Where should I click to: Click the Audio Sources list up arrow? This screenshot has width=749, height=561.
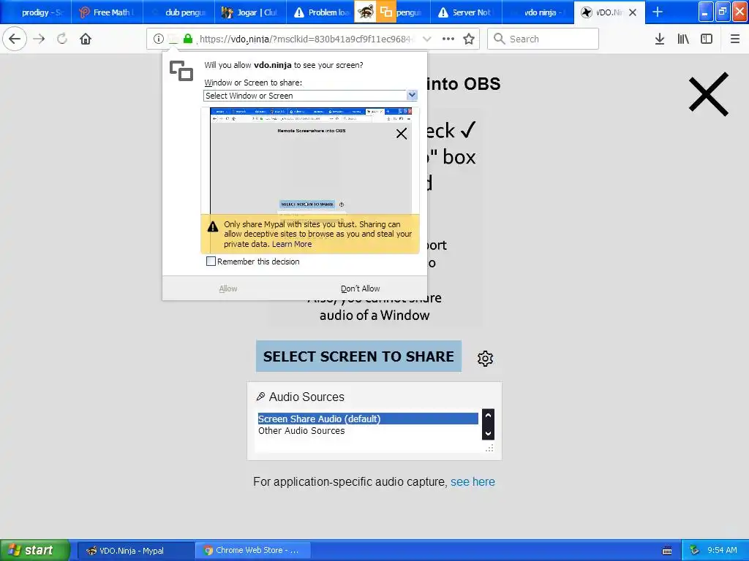(x=488, y=416)
